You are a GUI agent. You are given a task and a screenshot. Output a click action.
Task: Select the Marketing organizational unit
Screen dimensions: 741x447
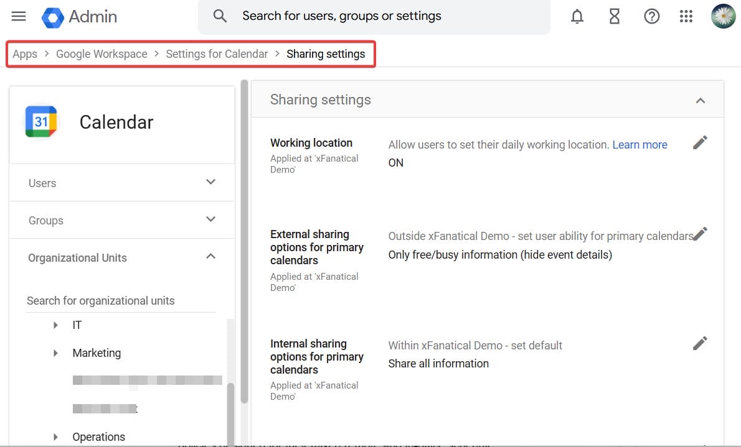point(97,353)
